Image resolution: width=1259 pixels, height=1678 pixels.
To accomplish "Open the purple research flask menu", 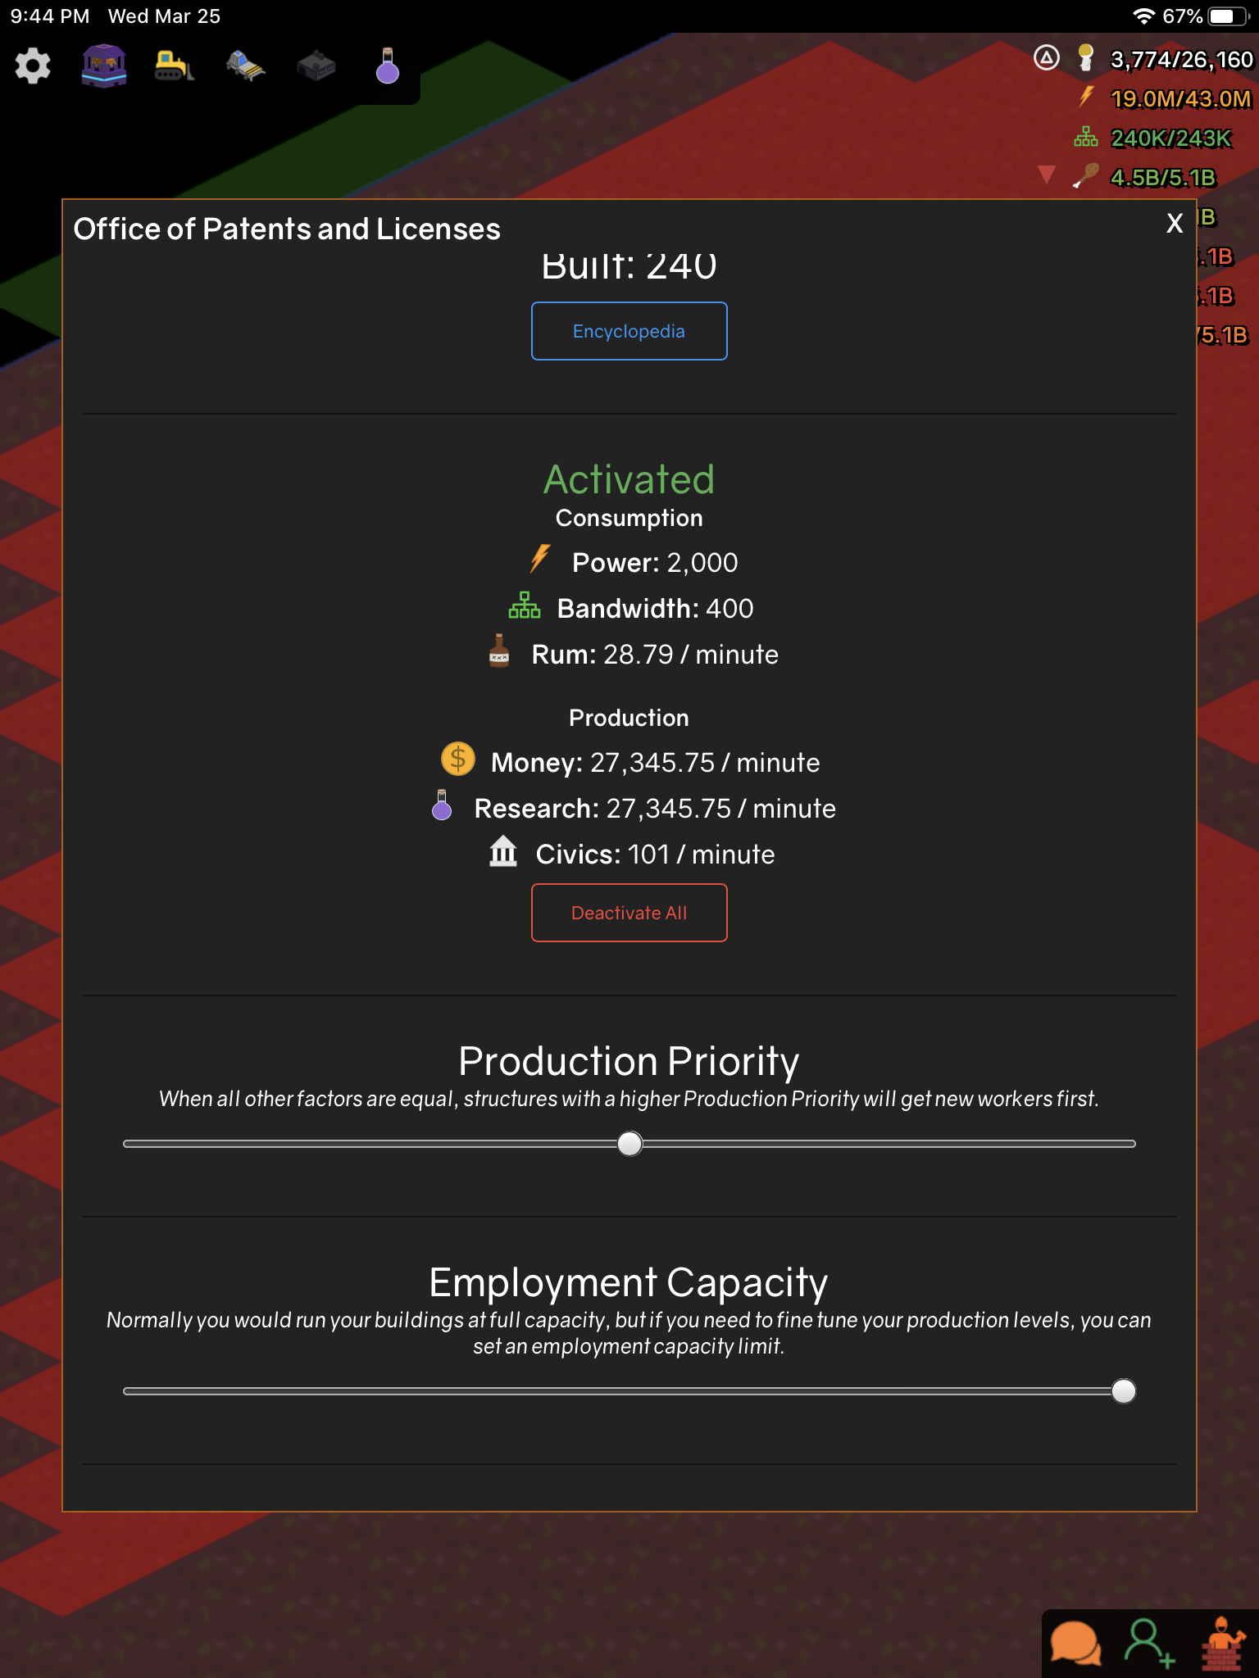I will pyautogui.click(x=387, y=66).
